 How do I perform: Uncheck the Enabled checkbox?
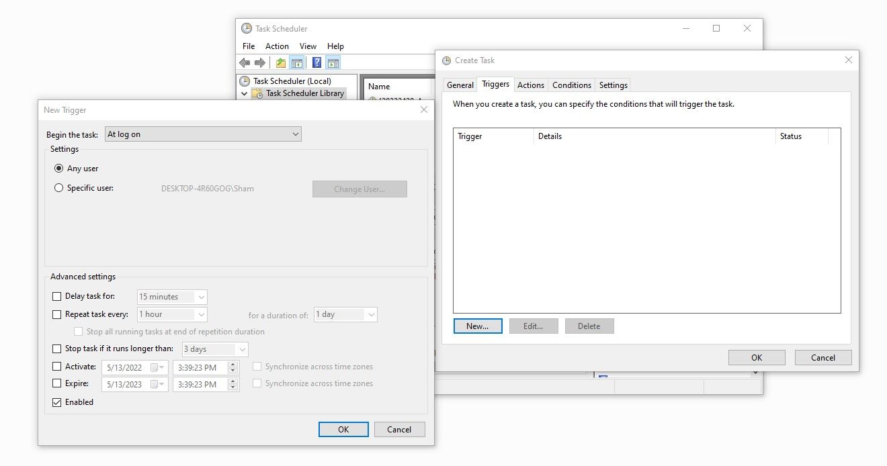click(x=56, y=402)
